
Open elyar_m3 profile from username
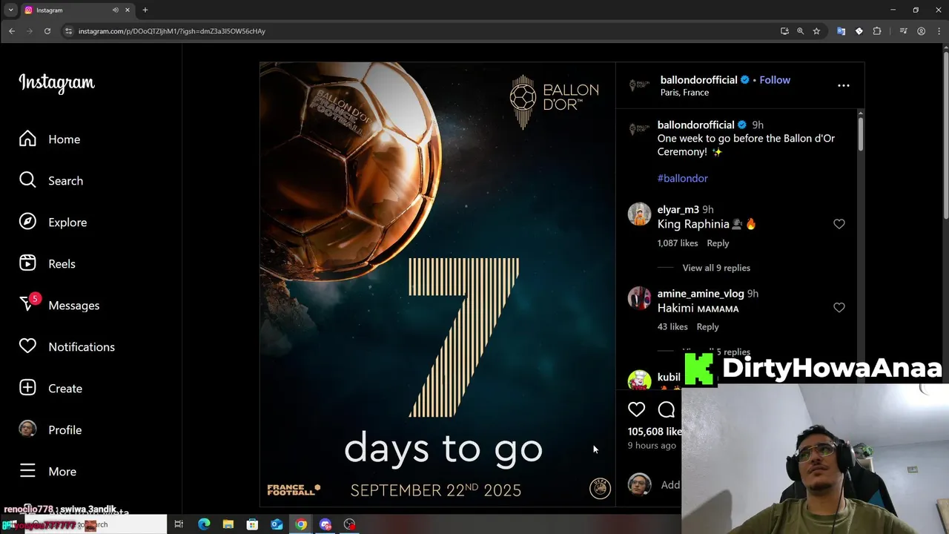tap(678, 210)
